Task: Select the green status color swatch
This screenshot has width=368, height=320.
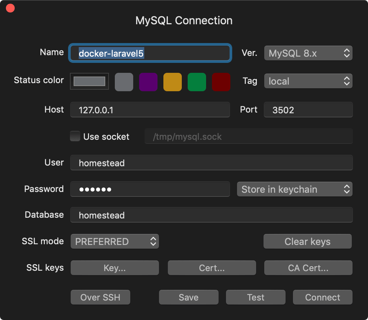Action: (197, 82)
